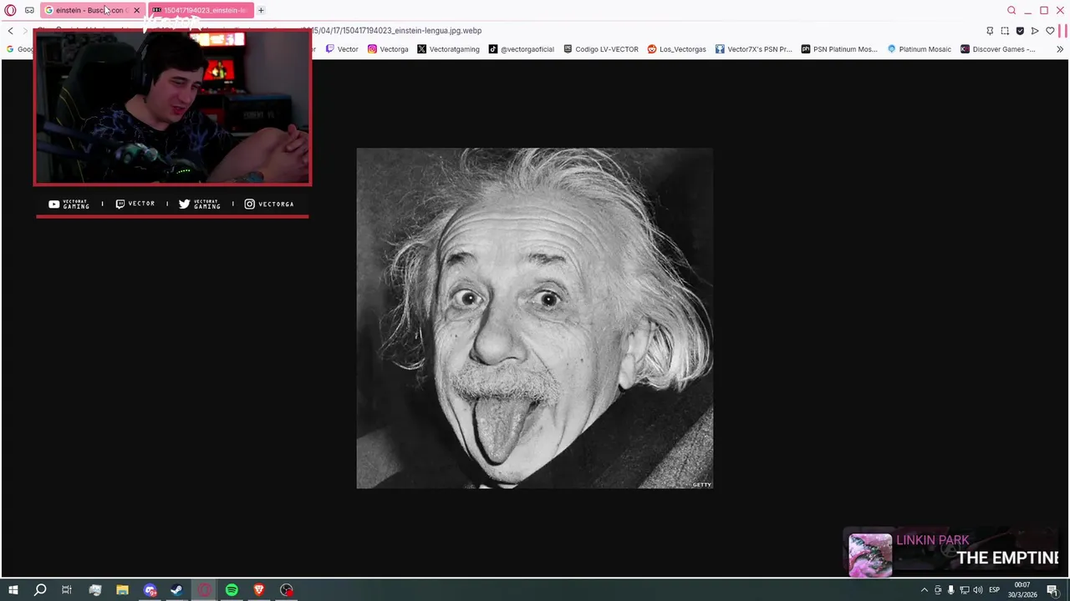Select the '150417194023_einstein' image tab
Screen dimensions: 1070x601
tap(201, 10)
